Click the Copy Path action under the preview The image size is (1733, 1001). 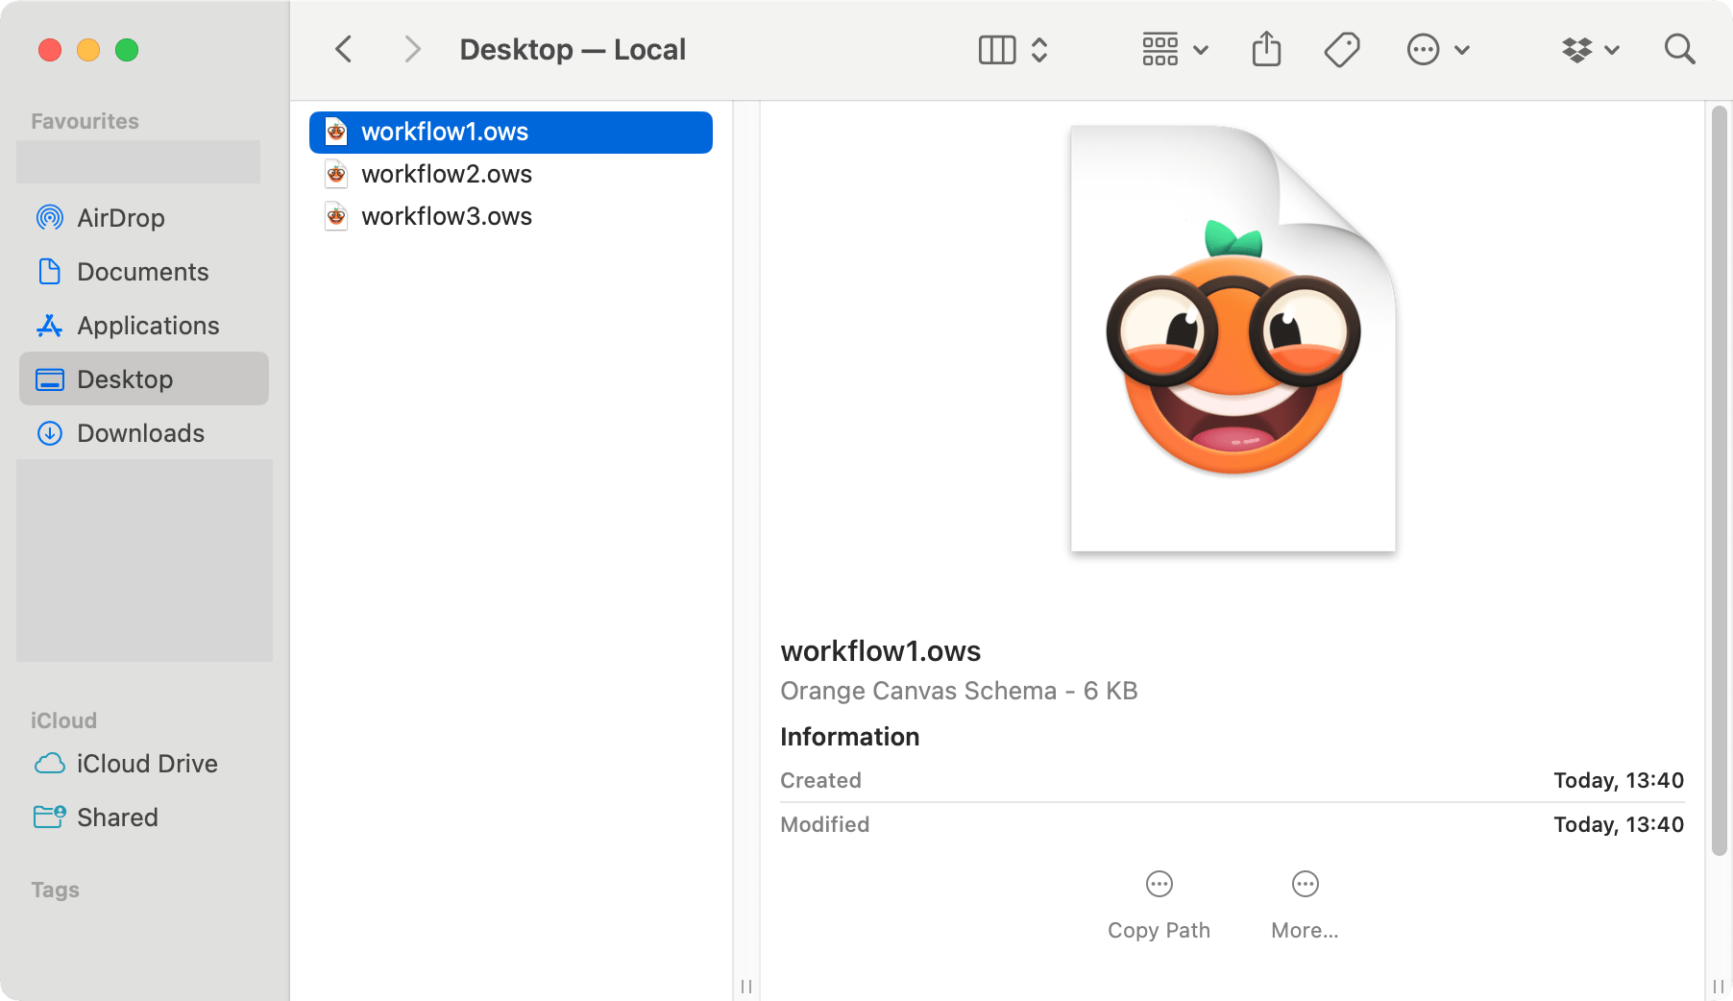click(1158, 903)
